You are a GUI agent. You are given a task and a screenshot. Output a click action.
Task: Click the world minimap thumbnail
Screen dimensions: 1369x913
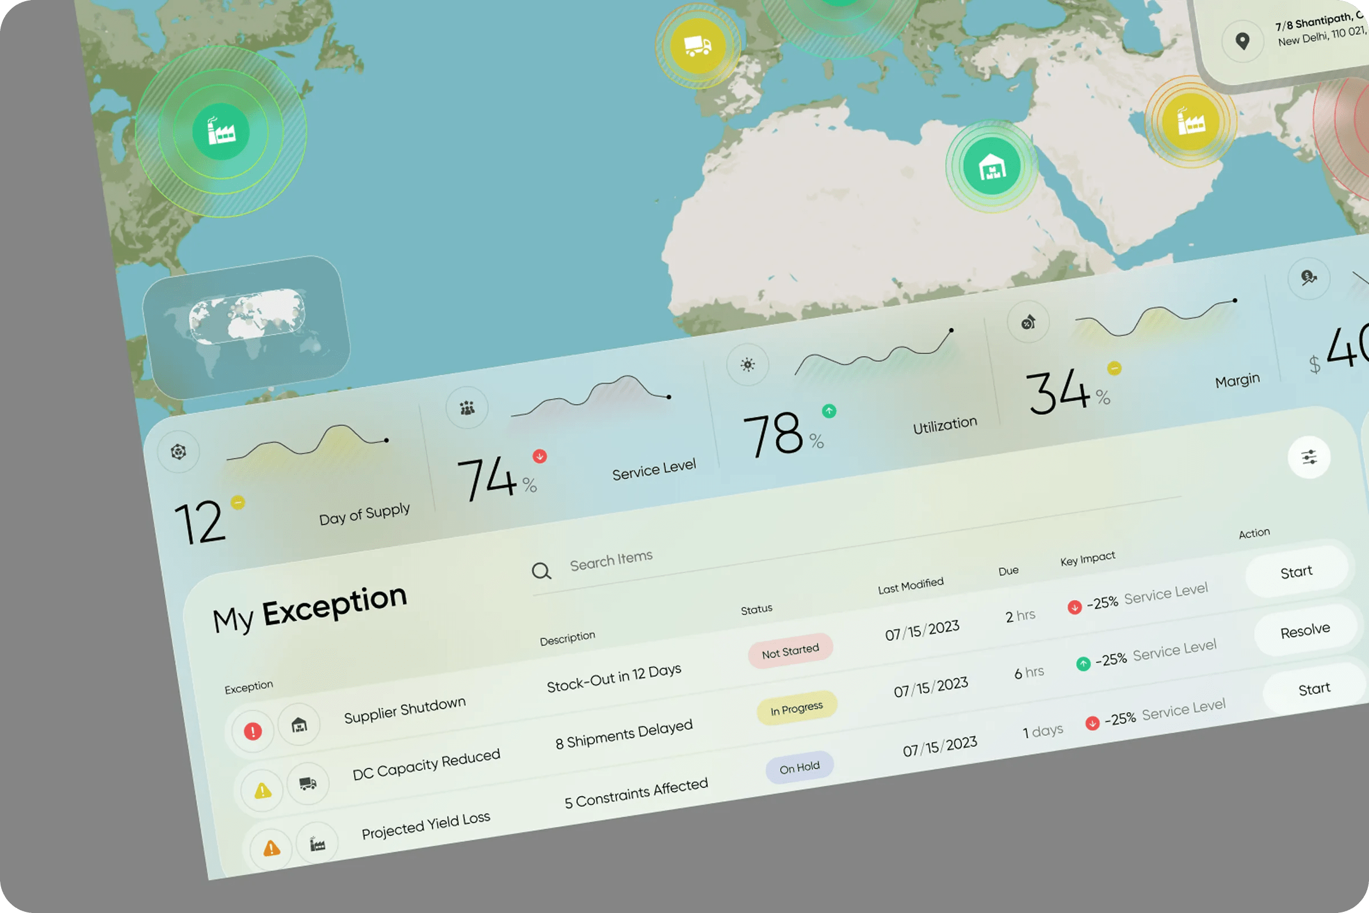[246, 326]
